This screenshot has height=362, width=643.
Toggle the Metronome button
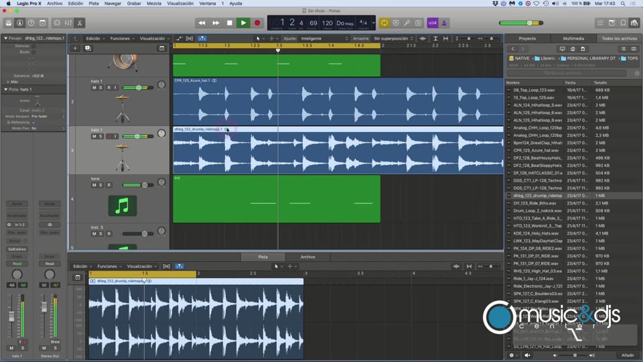click(x=444, y=23)
